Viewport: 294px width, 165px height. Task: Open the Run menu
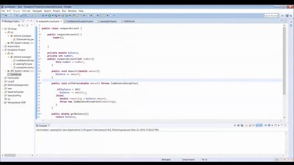(64, 11)
